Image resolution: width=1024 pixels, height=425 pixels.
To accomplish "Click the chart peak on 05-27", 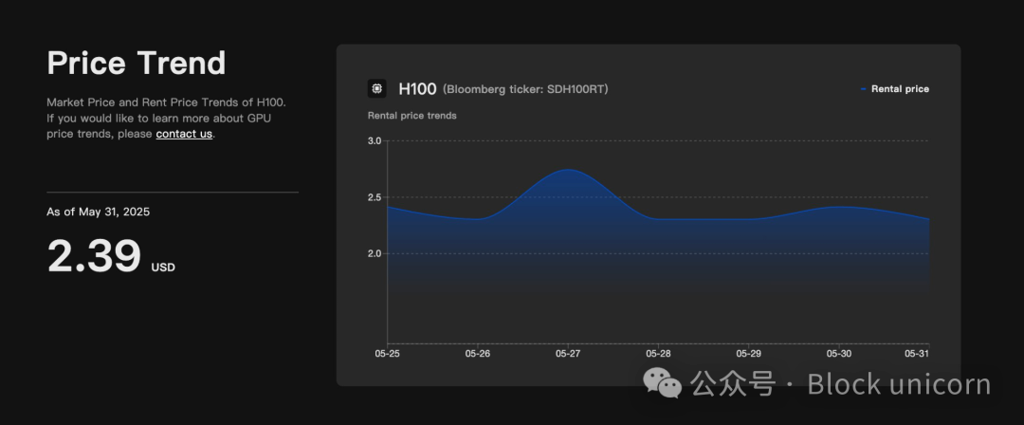I will tap(568, 170).
